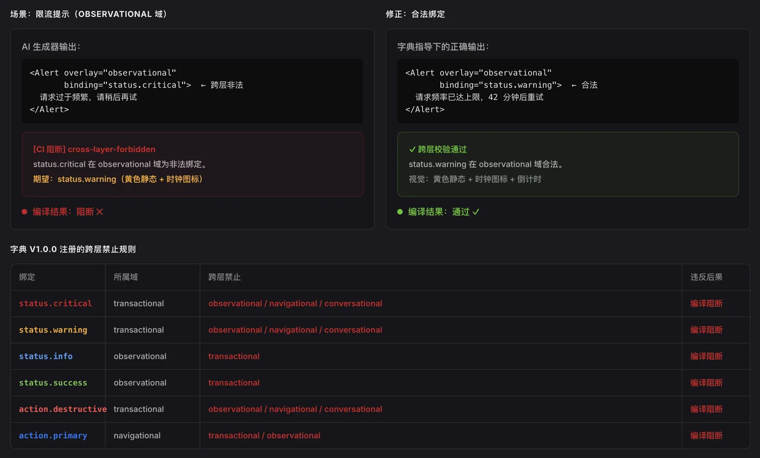This screenshot has height=458, width=760.
Task: Click 编译阻断 in status.warning row
Action: pos(706,330)
